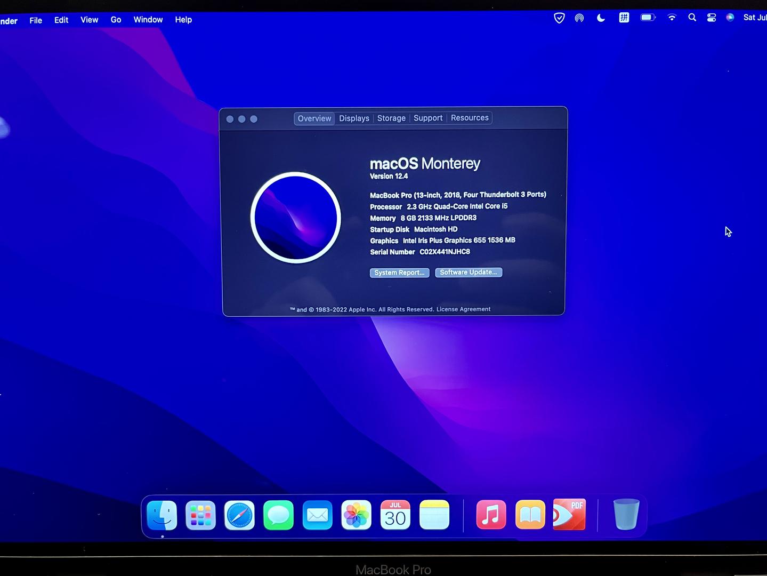Click the Intel Iris Plus Graphics 655 text
Screen dimensions: 767x576
pos(459,241)
